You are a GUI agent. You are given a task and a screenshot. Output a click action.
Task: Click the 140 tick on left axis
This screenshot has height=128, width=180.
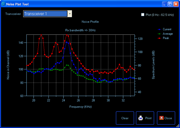pyautogui.click(x=21, y=43)
